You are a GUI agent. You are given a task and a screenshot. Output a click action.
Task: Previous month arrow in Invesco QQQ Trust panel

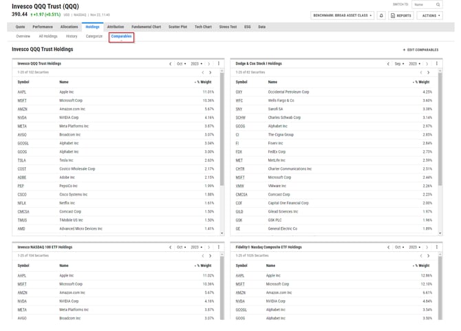170,64
